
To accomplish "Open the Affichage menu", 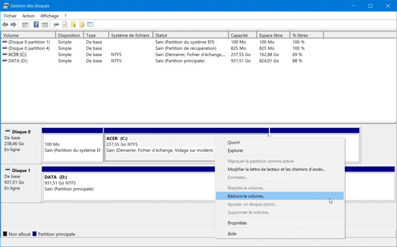I will pyautogui.click(x=49, y=16).
